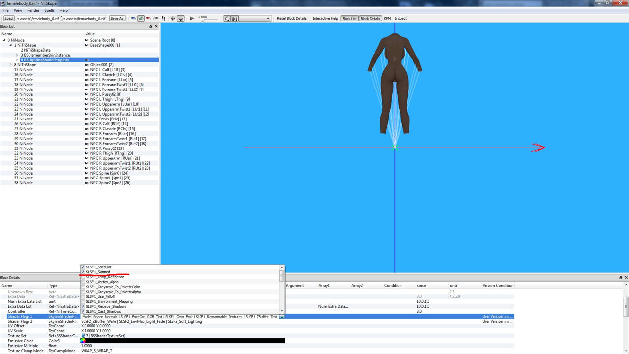Select the user view icon
This screenshot has height=354, width=629.
coord(156,18)
